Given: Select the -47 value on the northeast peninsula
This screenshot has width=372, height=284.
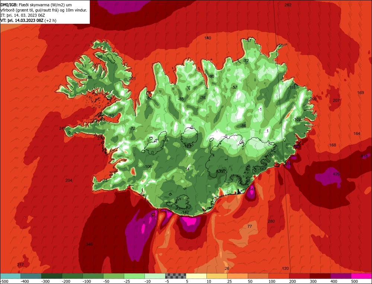Looking at the screenshot, I should [248, 41].
